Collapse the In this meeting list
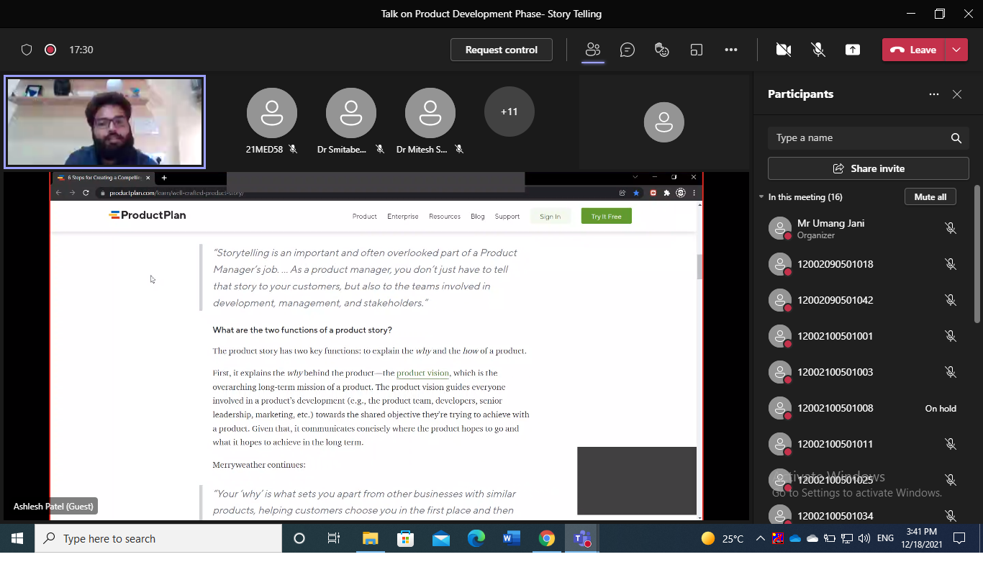 (762, 197)
